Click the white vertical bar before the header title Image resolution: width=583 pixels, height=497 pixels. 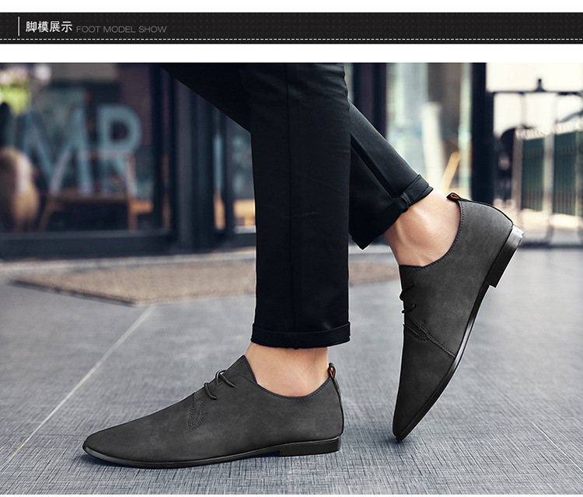pyautogui.click(x=19, y=27)
